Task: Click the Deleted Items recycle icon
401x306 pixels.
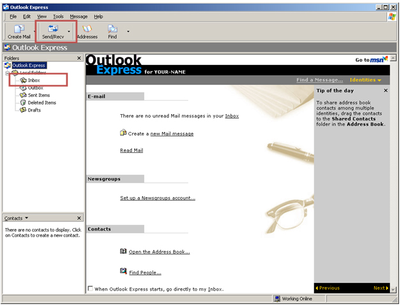Action: pyautogui.click(x=23, y=103)
